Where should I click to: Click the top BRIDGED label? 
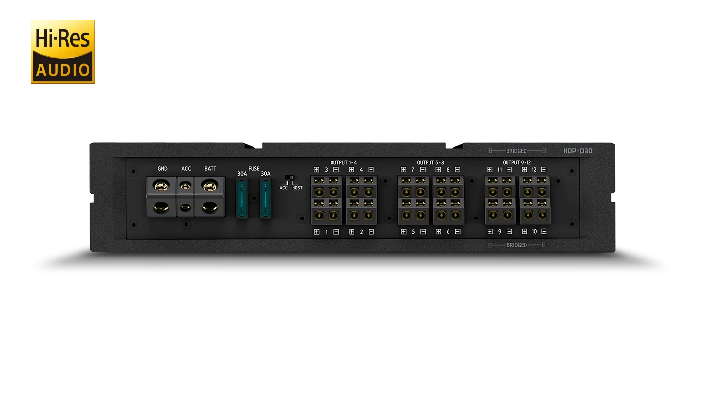click(516, 151)
